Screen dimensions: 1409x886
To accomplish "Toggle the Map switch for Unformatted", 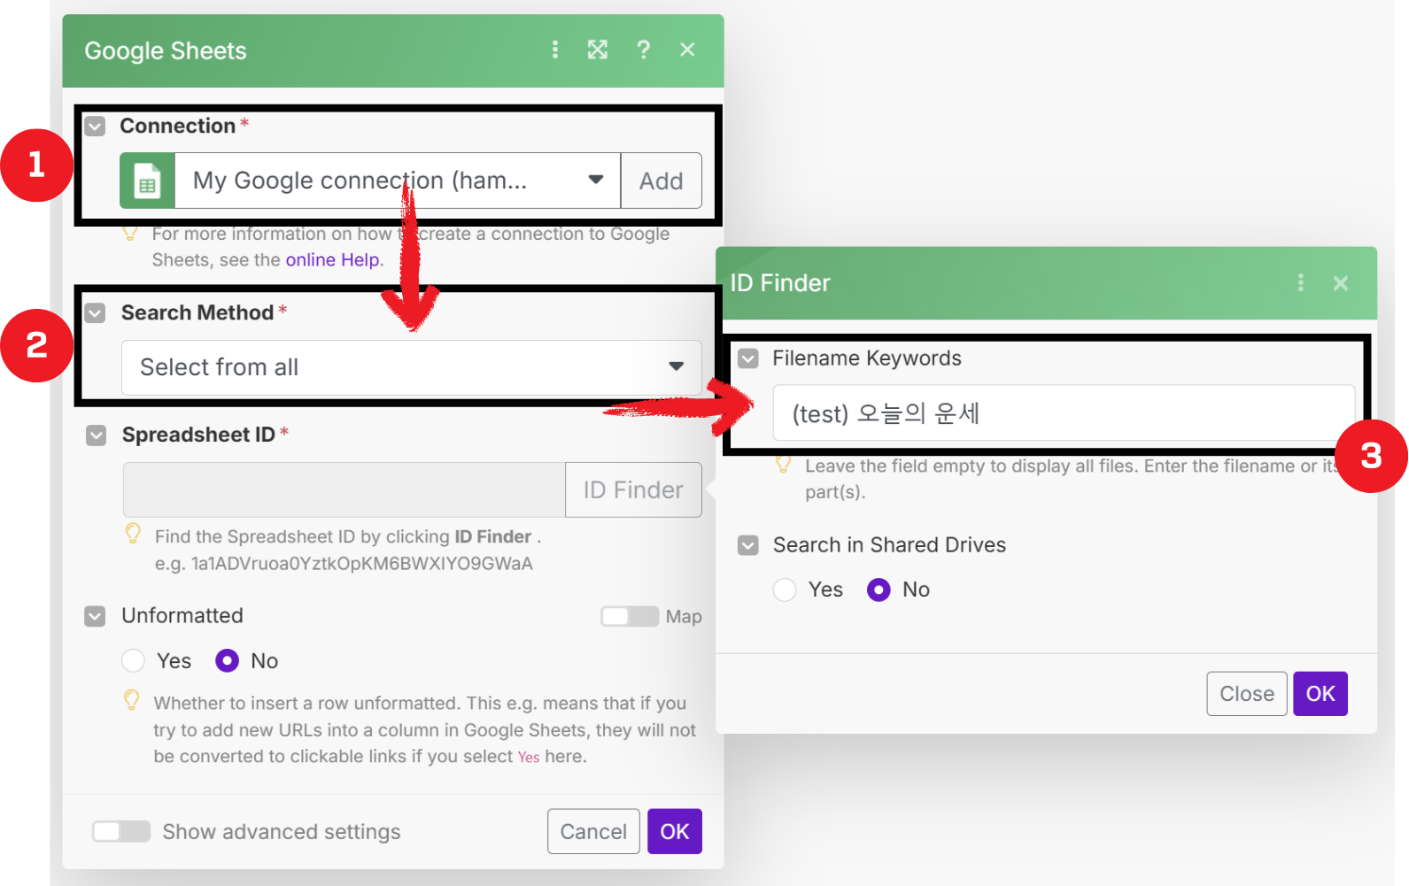I will 630,616.
